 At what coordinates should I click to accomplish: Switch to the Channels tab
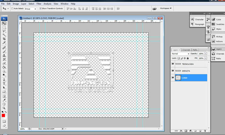[x=186, y=50]
